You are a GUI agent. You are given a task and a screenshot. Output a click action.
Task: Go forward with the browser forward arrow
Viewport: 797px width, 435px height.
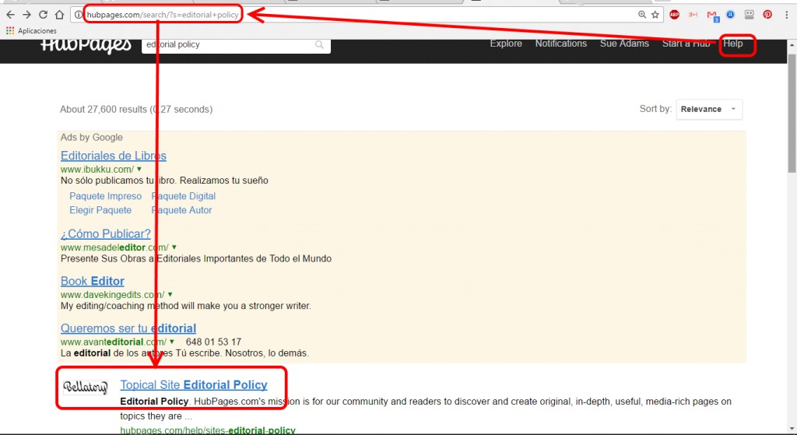point(26,15)
